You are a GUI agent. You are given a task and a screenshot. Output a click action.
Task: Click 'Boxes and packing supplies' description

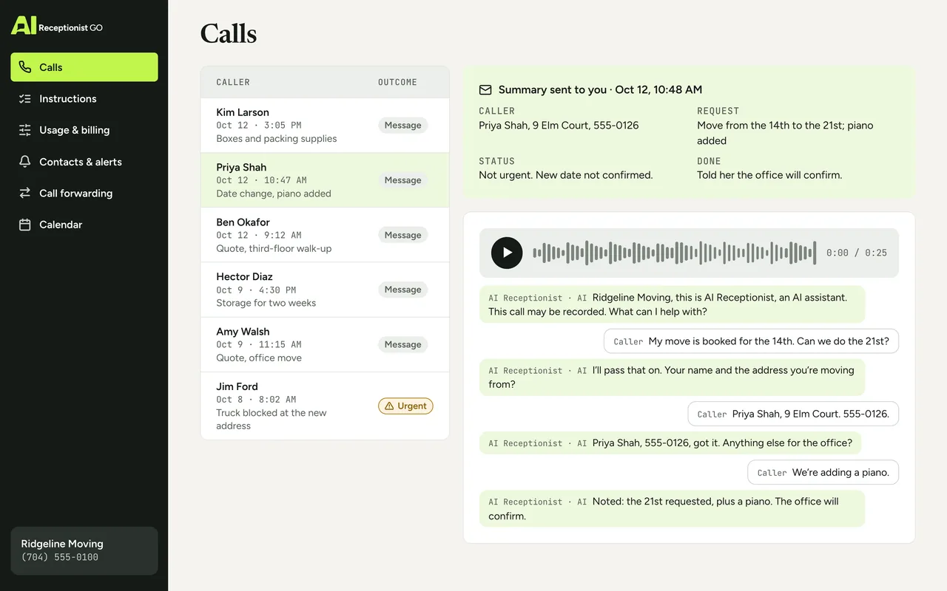point(276,139)
